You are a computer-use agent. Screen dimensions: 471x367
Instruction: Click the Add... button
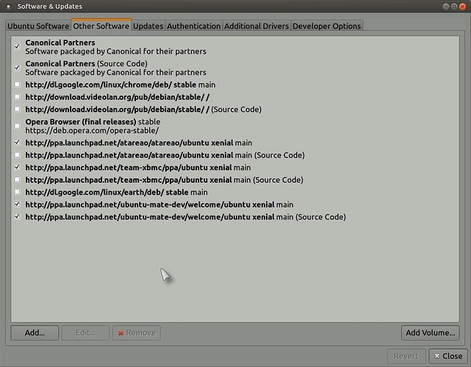(35, 333)
